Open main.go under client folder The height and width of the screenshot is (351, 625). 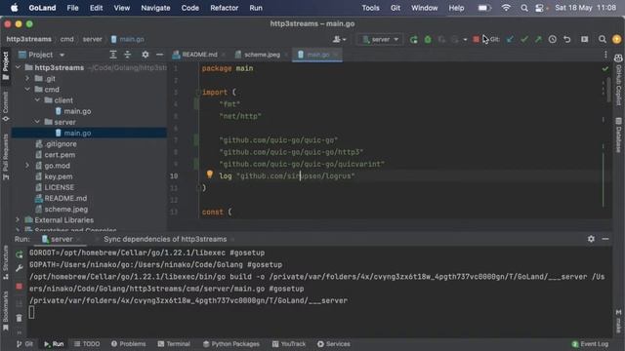[x=77, y=111]
